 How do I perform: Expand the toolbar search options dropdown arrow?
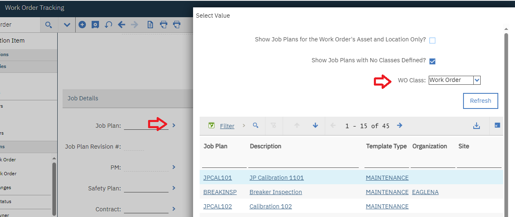67,25
